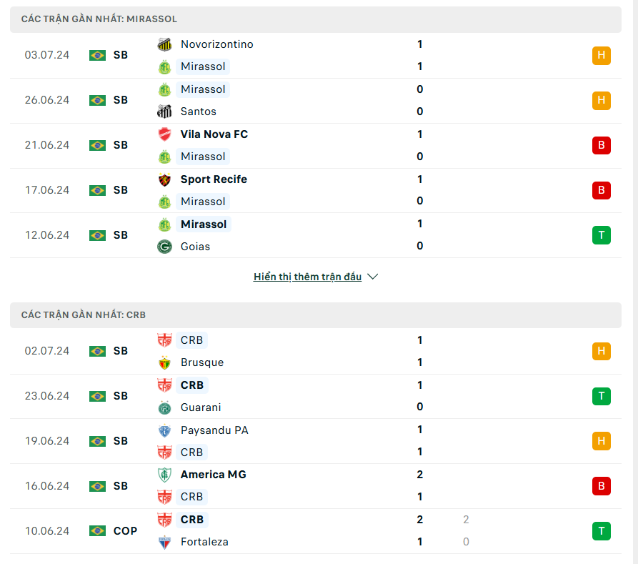Click the green T badge for Mirassol vs Goias

tap(602, 235)
